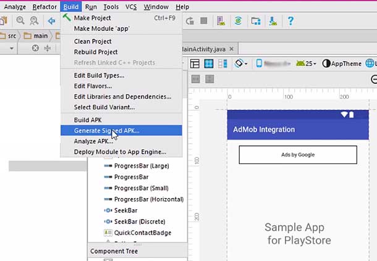Choose Clean Project
The image size is (377, 261).
coord(121,41)
